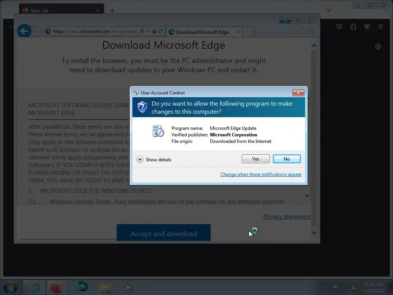Open address bar autocomplete dropdown arrow
The height and width of the screenshot is (295, 393).
coord(148,31)
